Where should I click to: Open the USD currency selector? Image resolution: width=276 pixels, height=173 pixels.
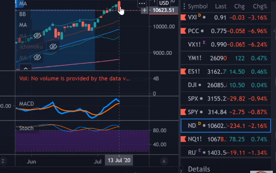click(164, 3)
